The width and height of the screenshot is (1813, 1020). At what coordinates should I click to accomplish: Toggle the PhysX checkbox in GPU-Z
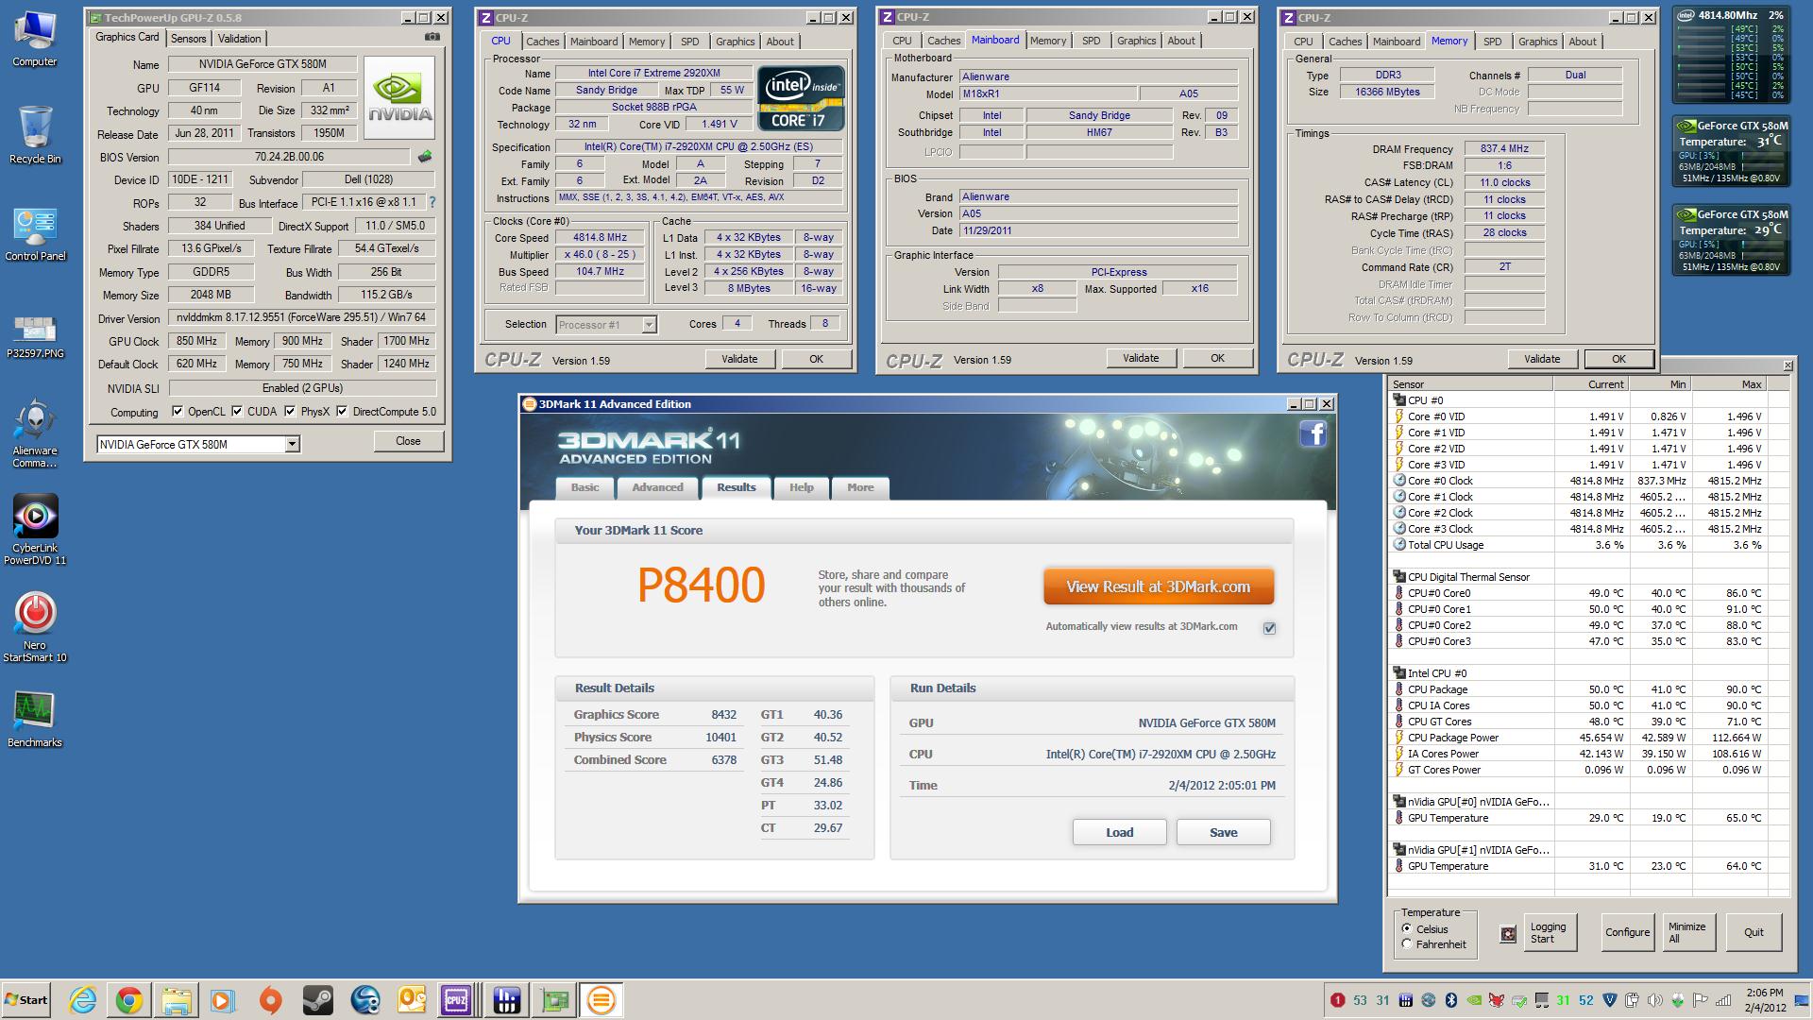coord(290,412)
